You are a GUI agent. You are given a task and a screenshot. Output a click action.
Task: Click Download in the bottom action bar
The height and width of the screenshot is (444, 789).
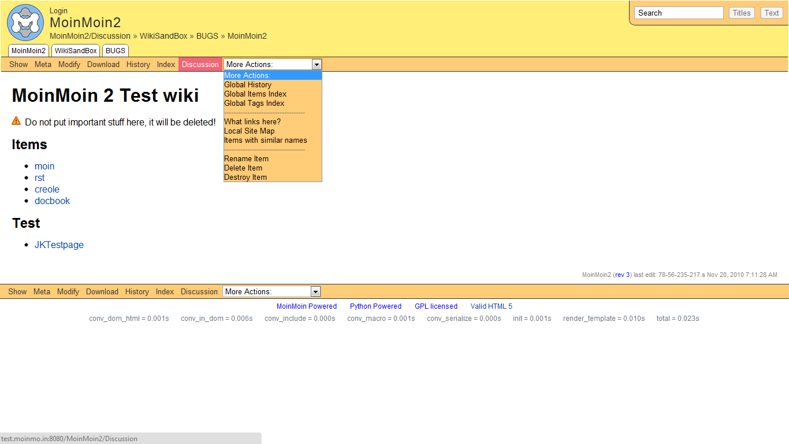(x=102, y=292)
